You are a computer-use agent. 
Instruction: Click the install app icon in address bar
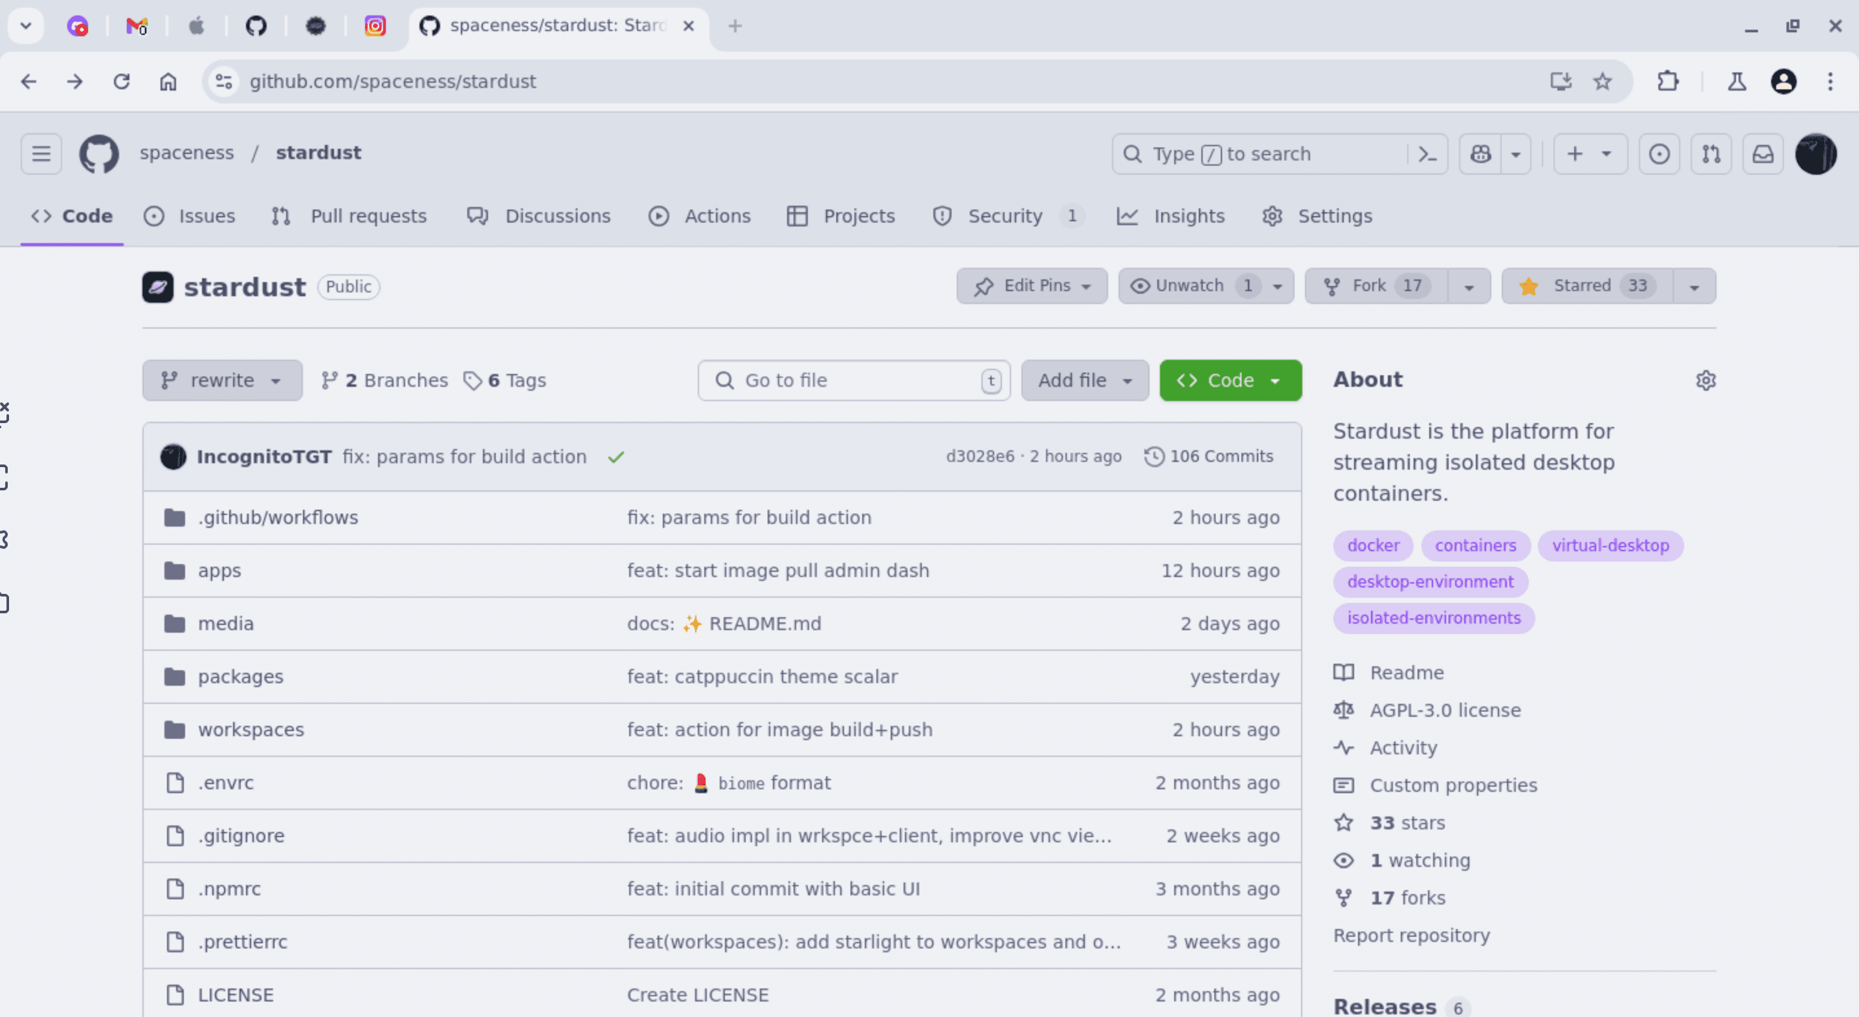(x=1560, y=82)
